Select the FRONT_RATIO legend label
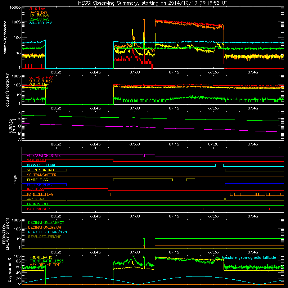288x288 pixels. [x=41, y=257]
